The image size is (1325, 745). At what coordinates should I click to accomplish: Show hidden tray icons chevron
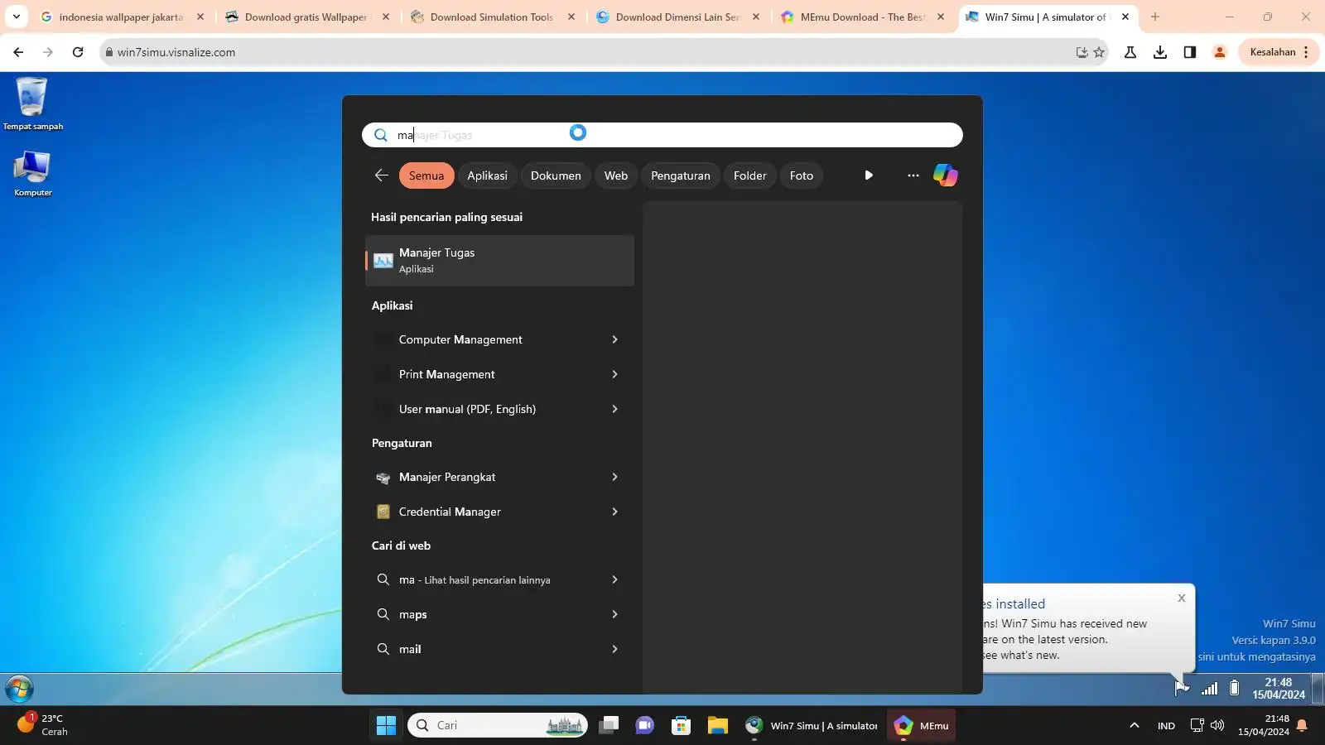coord(1134,726)
